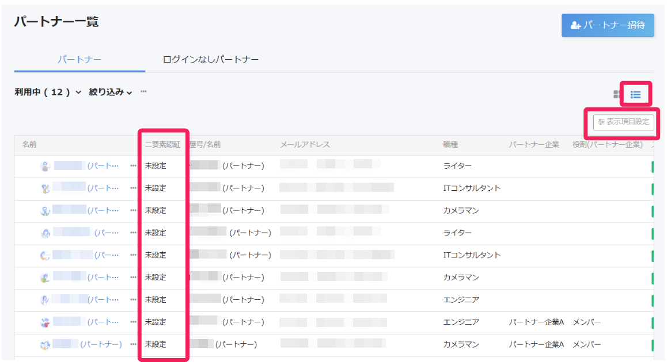This screenshot has height=362, width=667.
Task: Open name link of first ライター partner
Action: point(86,166)
